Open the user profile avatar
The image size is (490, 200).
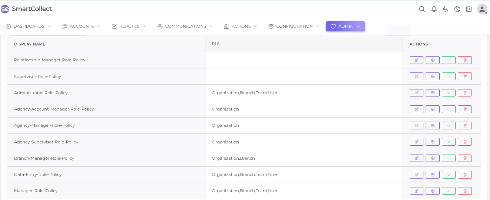pyautogui.click(x=482, y=9)
